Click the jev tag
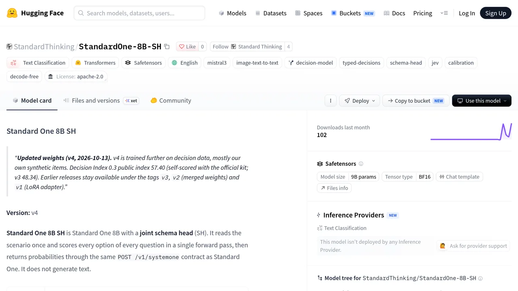 [435, 63]
